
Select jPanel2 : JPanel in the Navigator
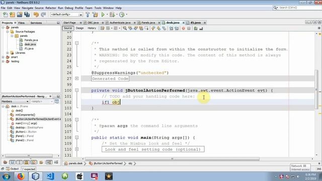[25, 140]
